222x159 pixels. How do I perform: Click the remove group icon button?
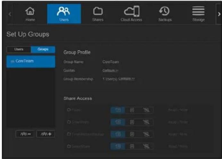[25, 134]
